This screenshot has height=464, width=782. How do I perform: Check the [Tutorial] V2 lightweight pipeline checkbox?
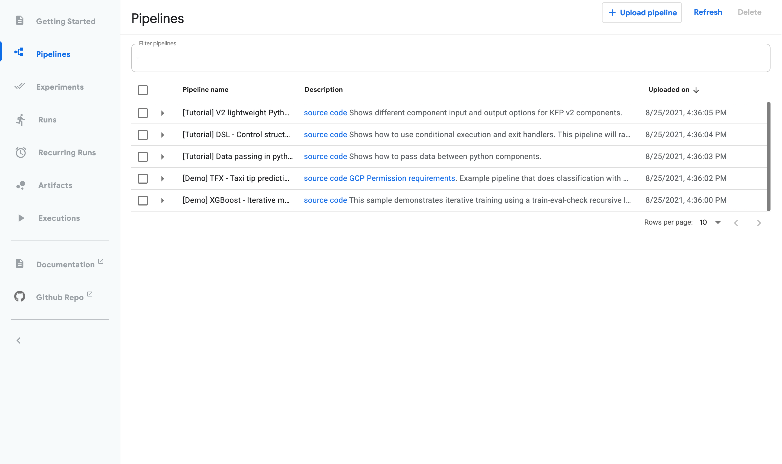(x=143, y=113)
